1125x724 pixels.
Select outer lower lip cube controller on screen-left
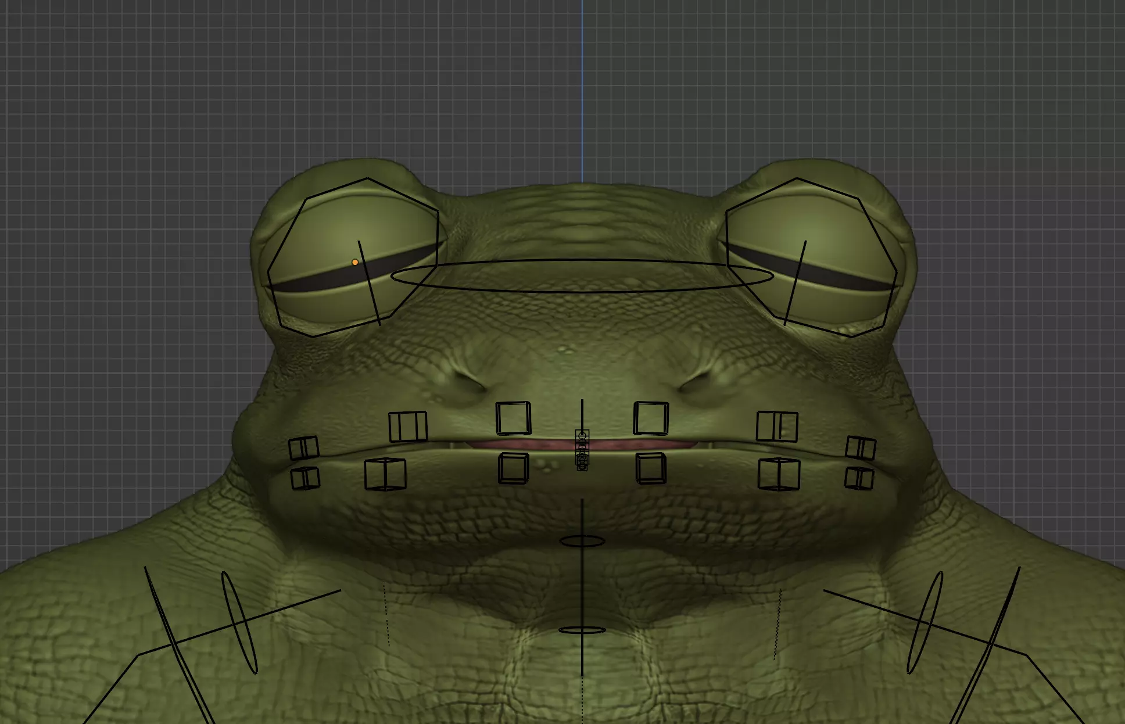coord(385,474)
